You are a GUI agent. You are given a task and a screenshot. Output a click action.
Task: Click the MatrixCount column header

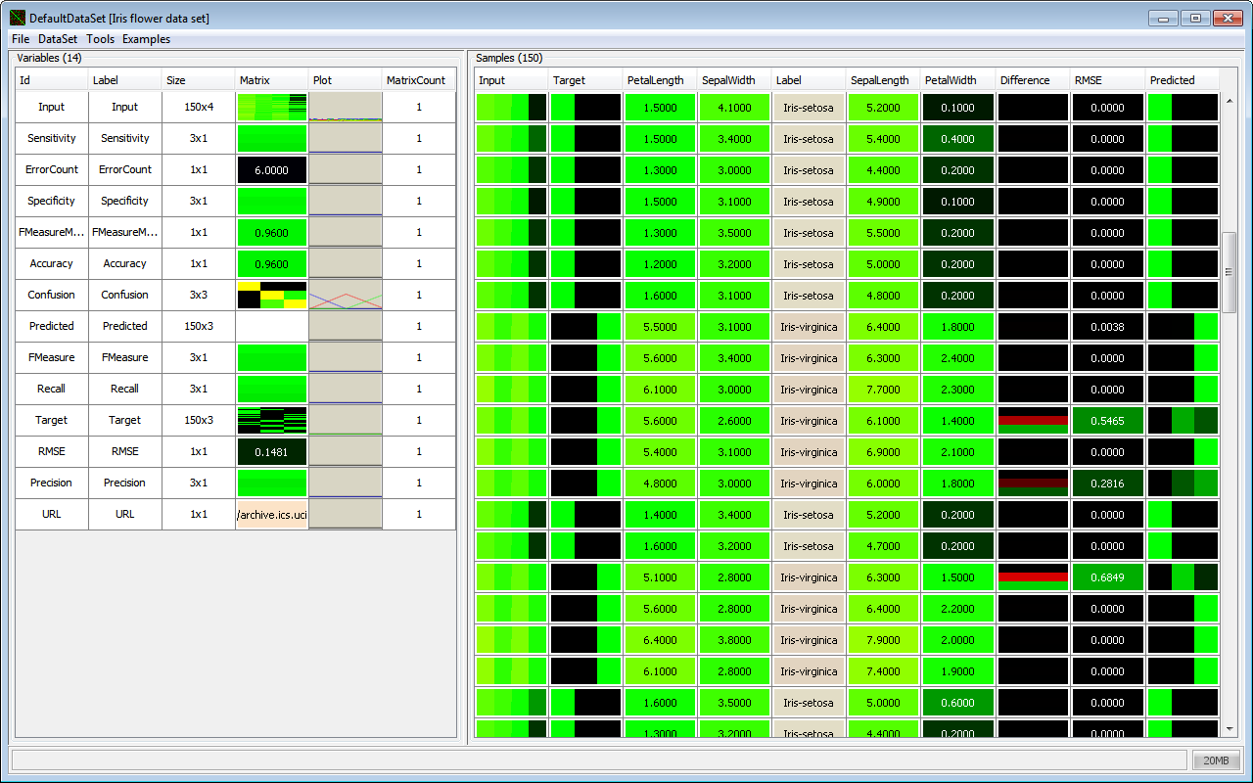coord(418,80)
